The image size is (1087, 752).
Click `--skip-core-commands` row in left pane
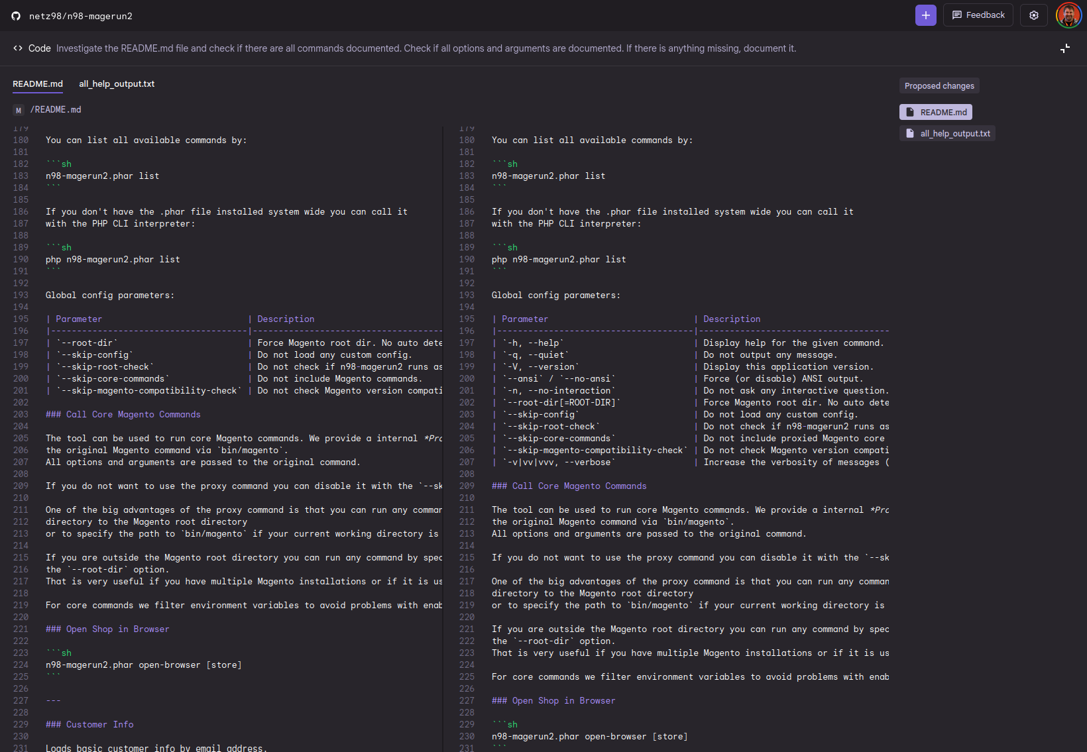click(x=244, y=379)
